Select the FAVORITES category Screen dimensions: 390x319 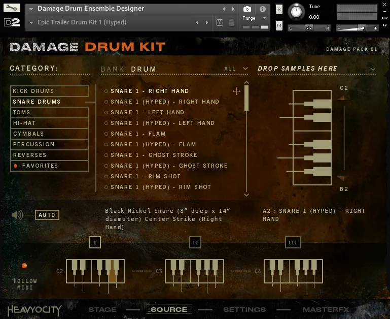(x=49, y=166)
